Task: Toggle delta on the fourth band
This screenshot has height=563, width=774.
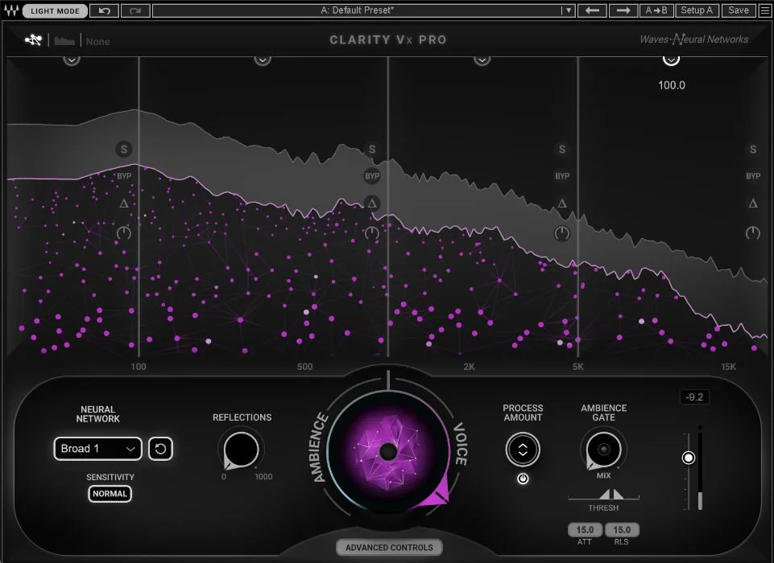Action: coord(753,203)
